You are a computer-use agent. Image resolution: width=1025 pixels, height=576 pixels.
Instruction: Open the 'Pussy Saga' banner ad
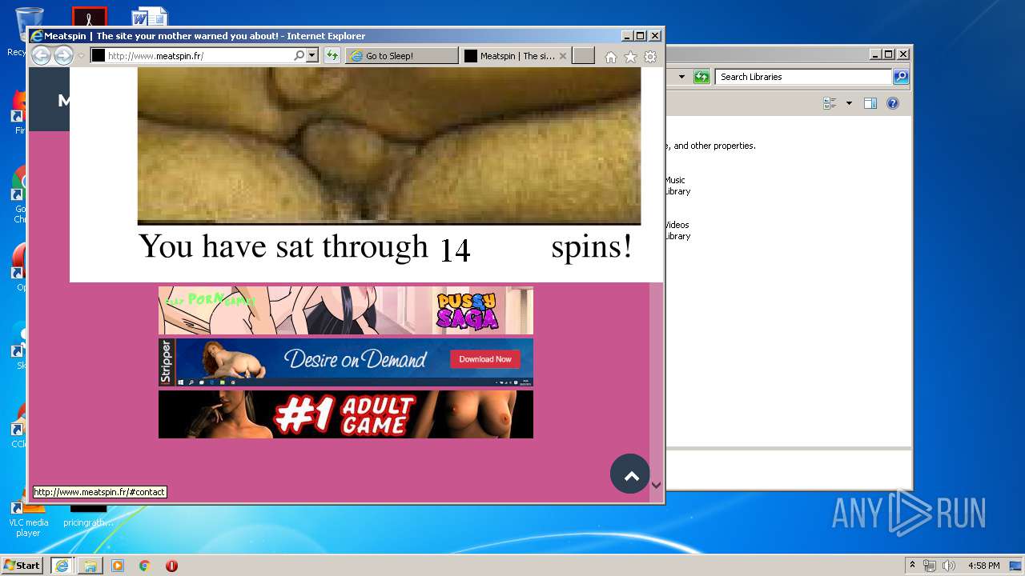(346, 310)
